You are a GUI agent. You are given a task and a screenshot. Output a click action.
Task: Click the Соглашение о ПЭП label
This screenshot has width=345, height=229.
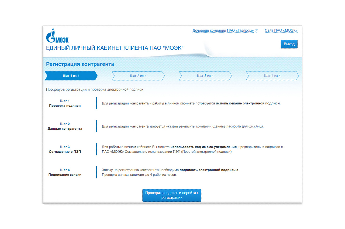click(65, 152)
